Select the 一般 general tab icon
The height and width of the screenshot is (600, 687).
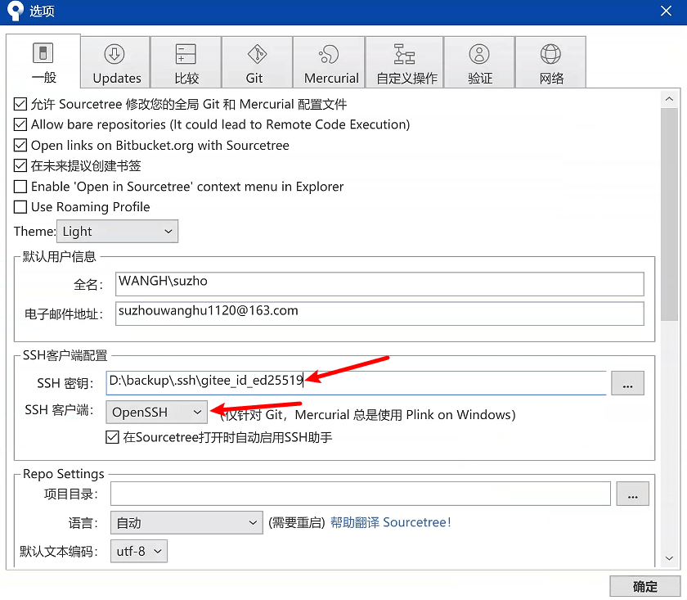click(43, 53)
